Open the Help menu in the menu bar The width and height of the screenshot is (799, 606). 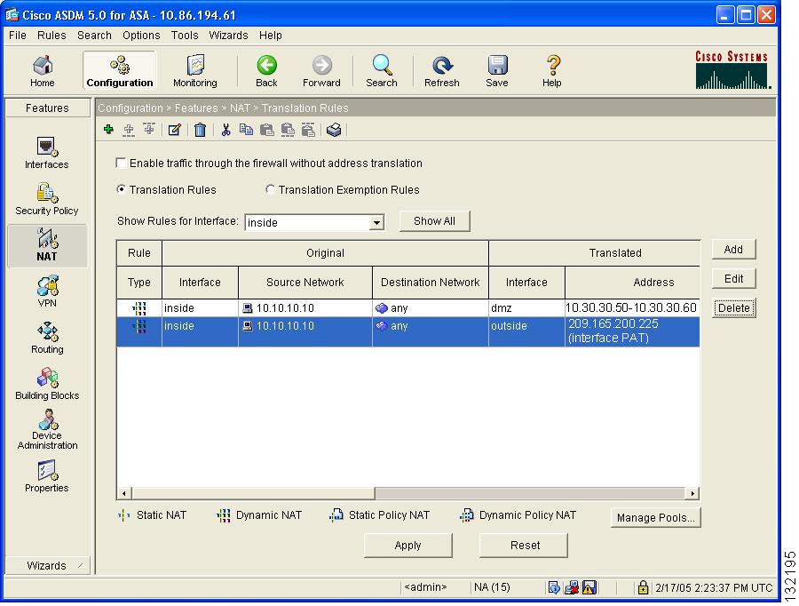[270, 36]
